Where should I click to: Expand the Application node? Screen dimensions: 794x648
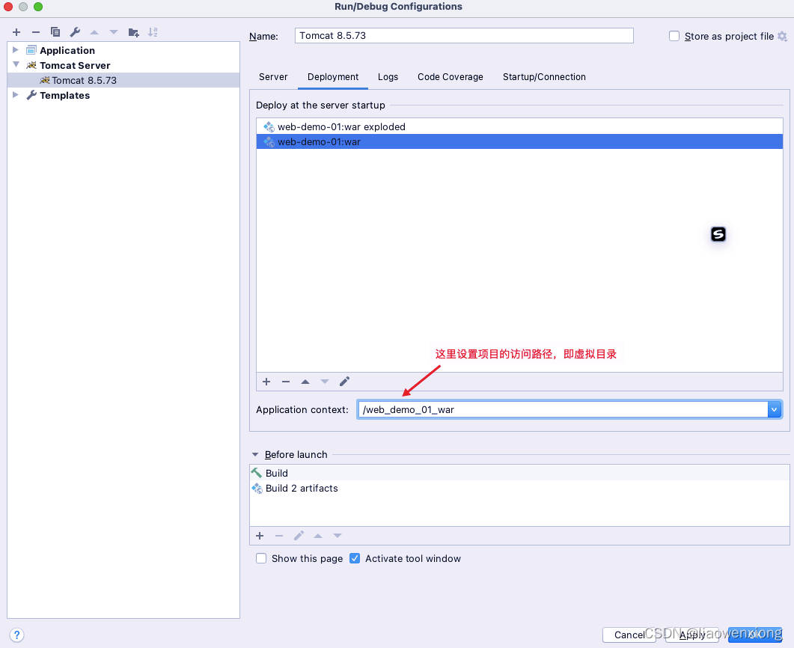(15, 49)
